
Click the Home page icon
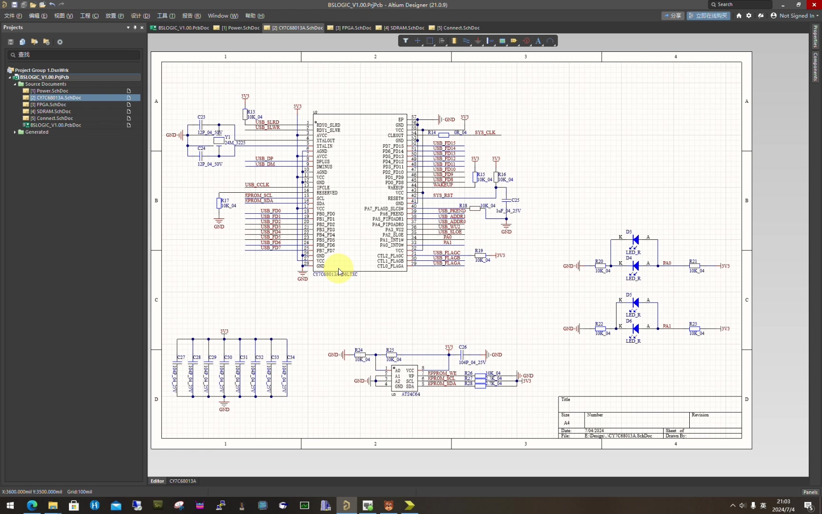[739, 16]
